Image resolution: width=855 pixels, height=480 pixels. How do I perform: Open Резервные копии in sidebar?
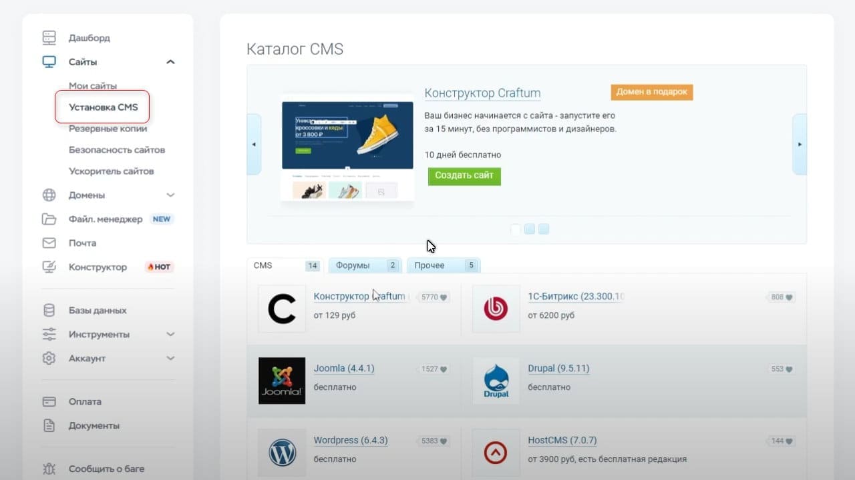point(108,129)
